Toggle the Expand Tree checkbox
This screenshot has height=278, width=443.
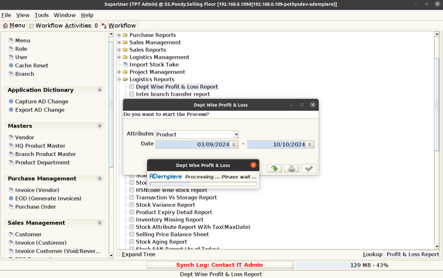click(x=119, y=254)
